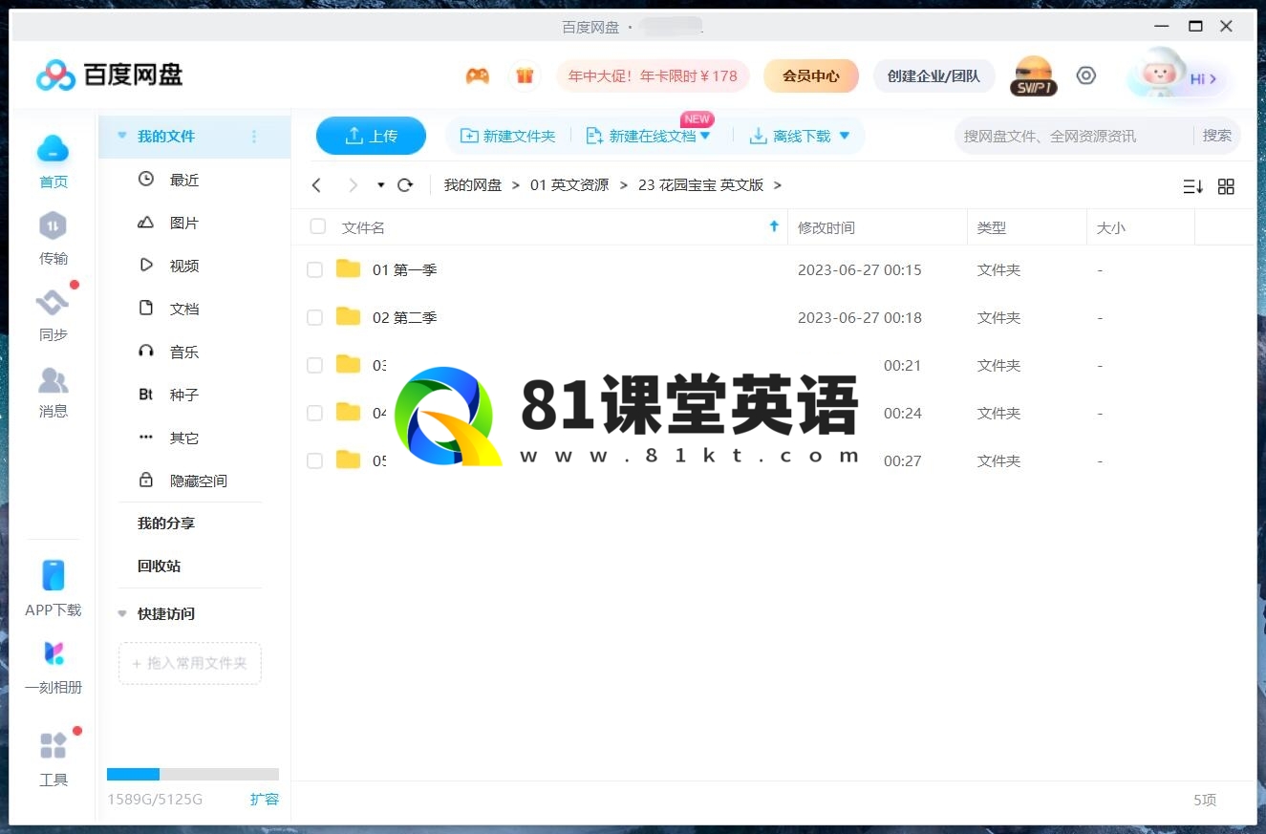Collapse the 快捷访问 section

(122, 614)
